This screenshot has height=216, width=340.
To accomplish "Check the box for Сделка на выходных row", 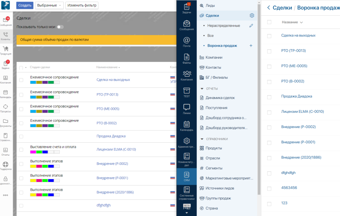I will 21,80.
